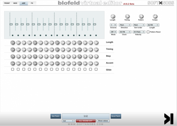177x126 pixels.
Task: Click the Length row knob for step 16
Action: pos(96,43)
